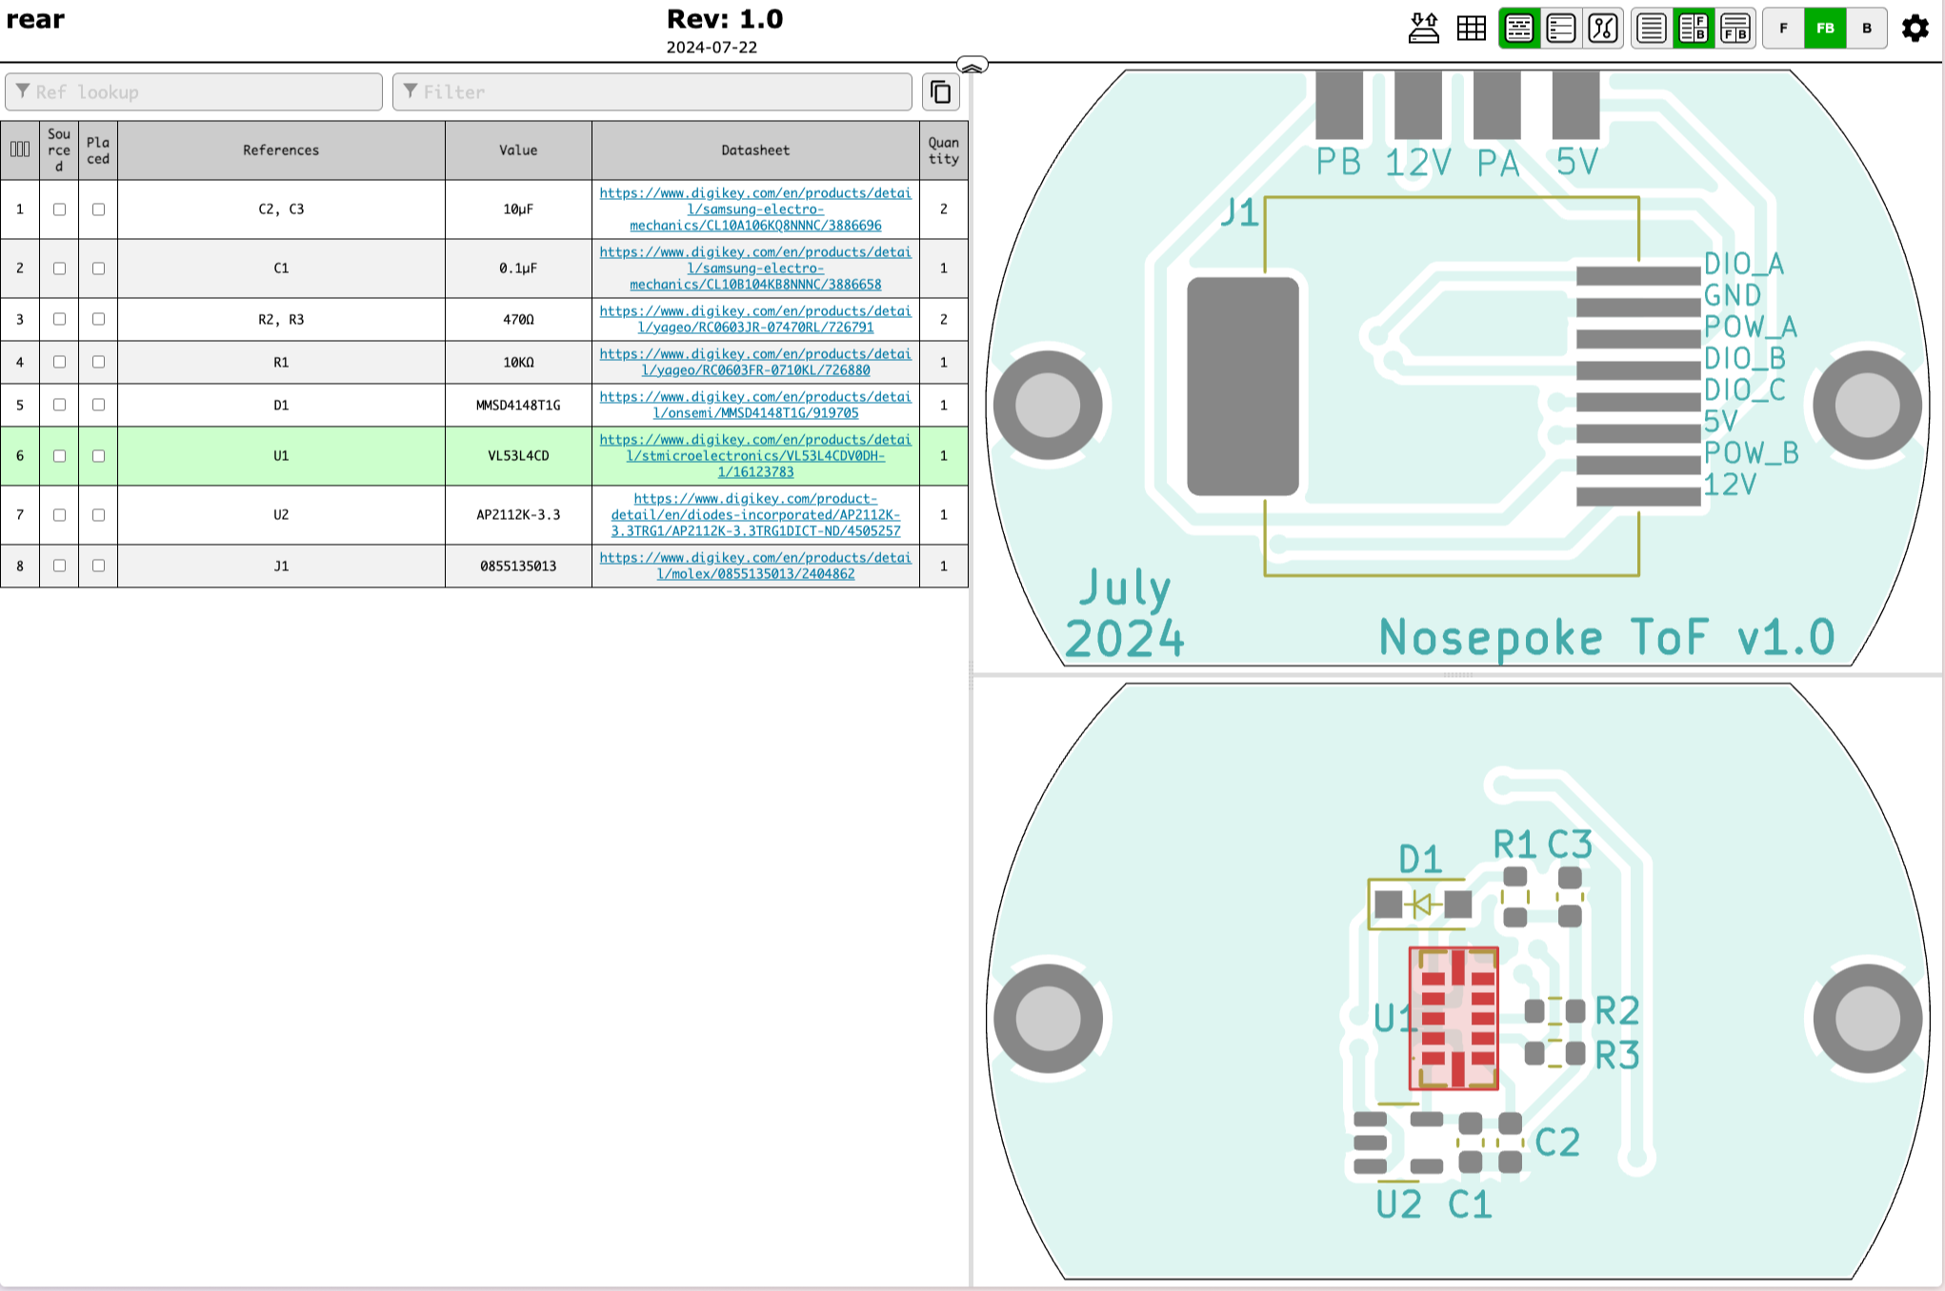Viewport: 1945px width, 1291px height.
Task: Switch to grouped BOM view
Action: 1520,29
